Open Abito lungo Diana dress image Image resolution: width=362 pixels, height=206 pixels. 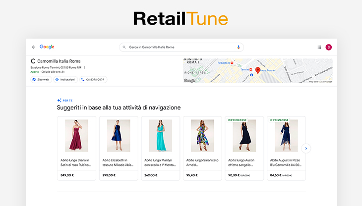77,136
